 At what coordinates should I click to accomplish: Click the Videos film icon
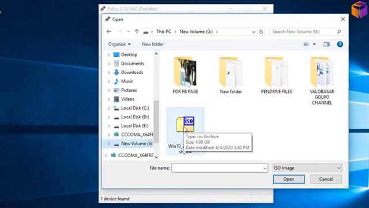pos(116,99)
